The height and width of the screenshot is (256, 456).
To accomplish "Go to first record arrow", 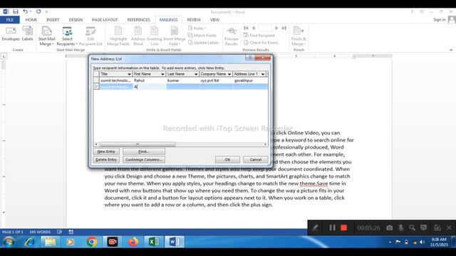I will tap(246, 28).
